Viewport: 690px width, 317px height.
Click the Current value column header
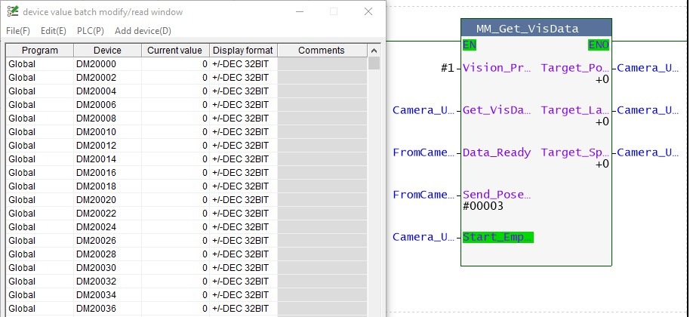coord(175,51)
